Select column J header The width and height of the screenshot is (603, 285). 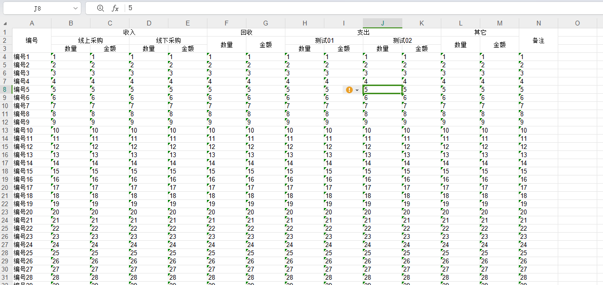click(x=383, y=23)
